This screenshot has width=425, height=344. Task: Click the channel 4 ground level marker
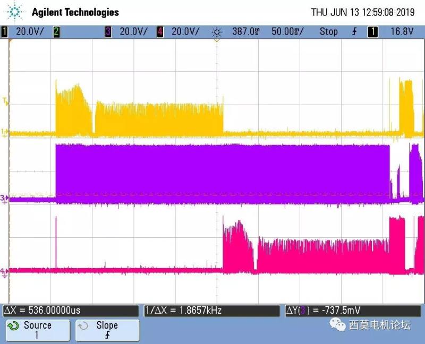(5, 271)
